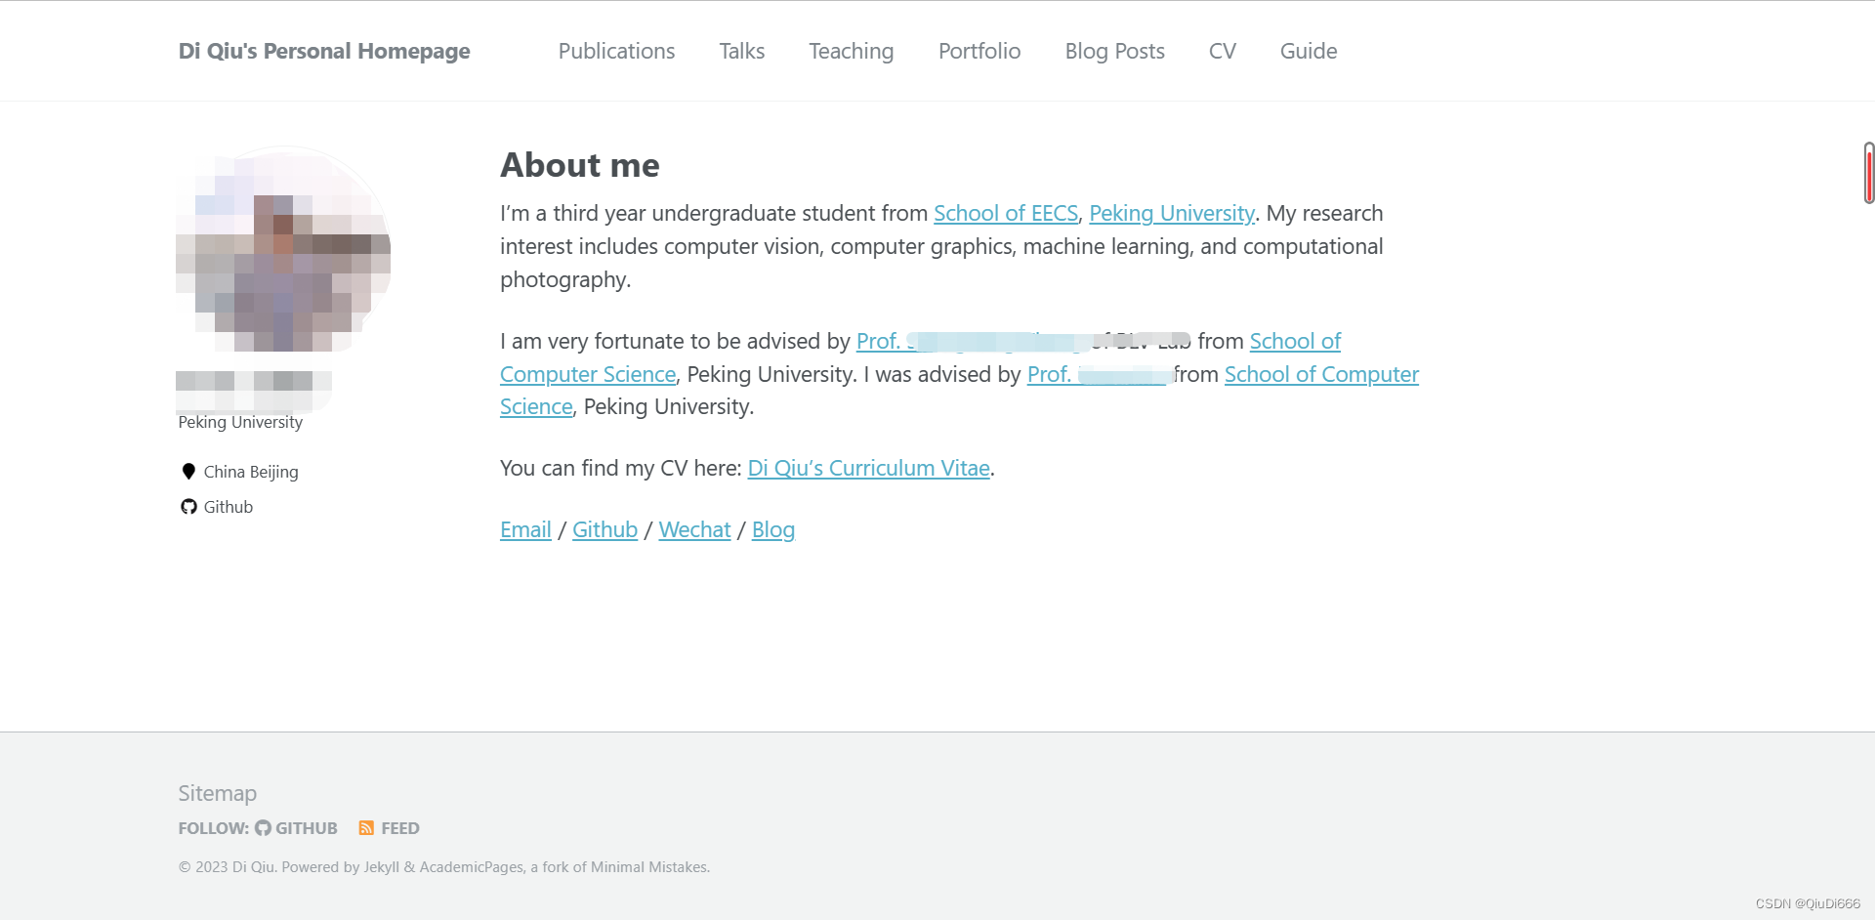This screenshot has width=1875, height=920.
Task: Open the Publications nav item
Action: point(616,51)
